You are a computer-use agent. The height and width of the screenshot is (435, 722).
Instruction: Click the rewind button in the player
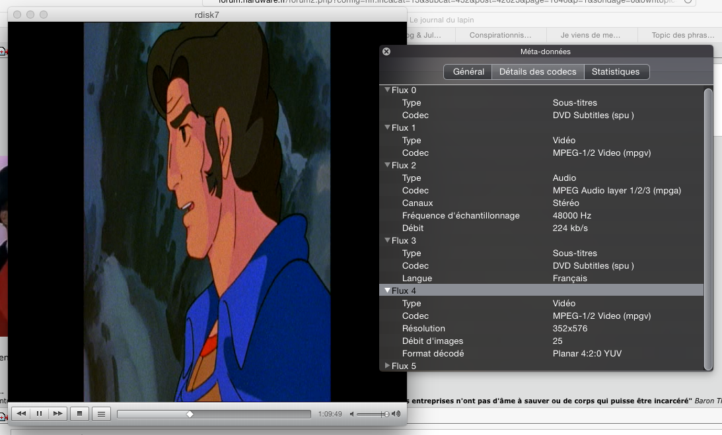(x=21, y=414)
